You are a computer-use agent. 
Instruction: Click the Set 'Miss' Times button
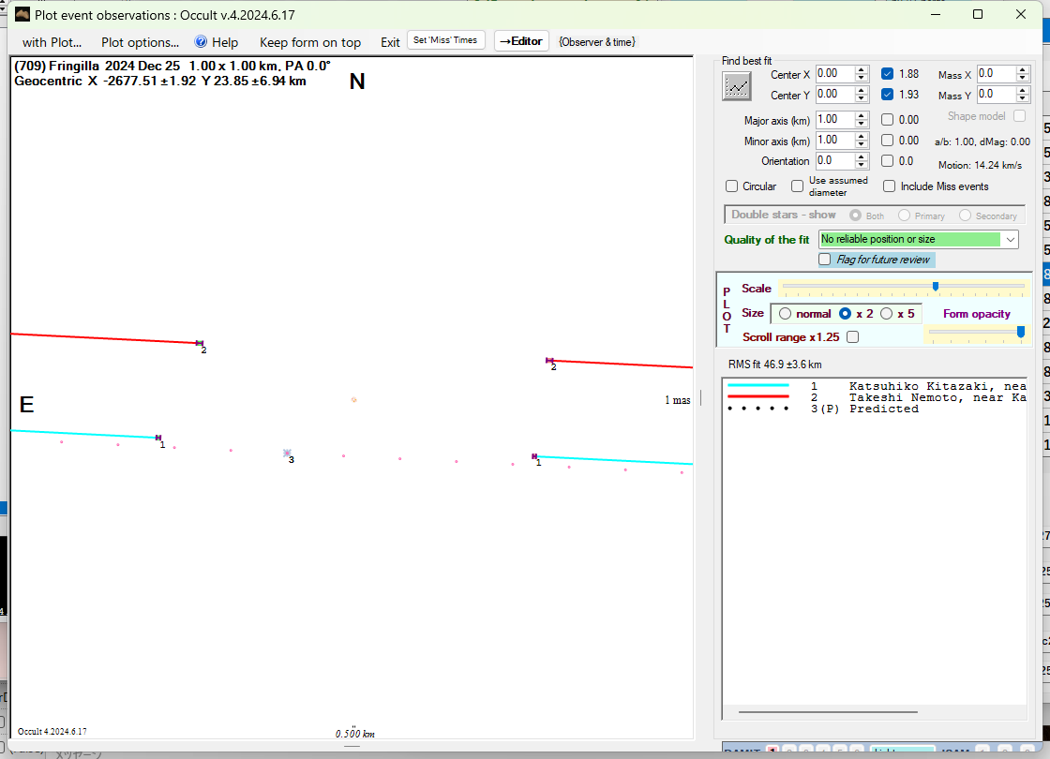click(446, 40)
